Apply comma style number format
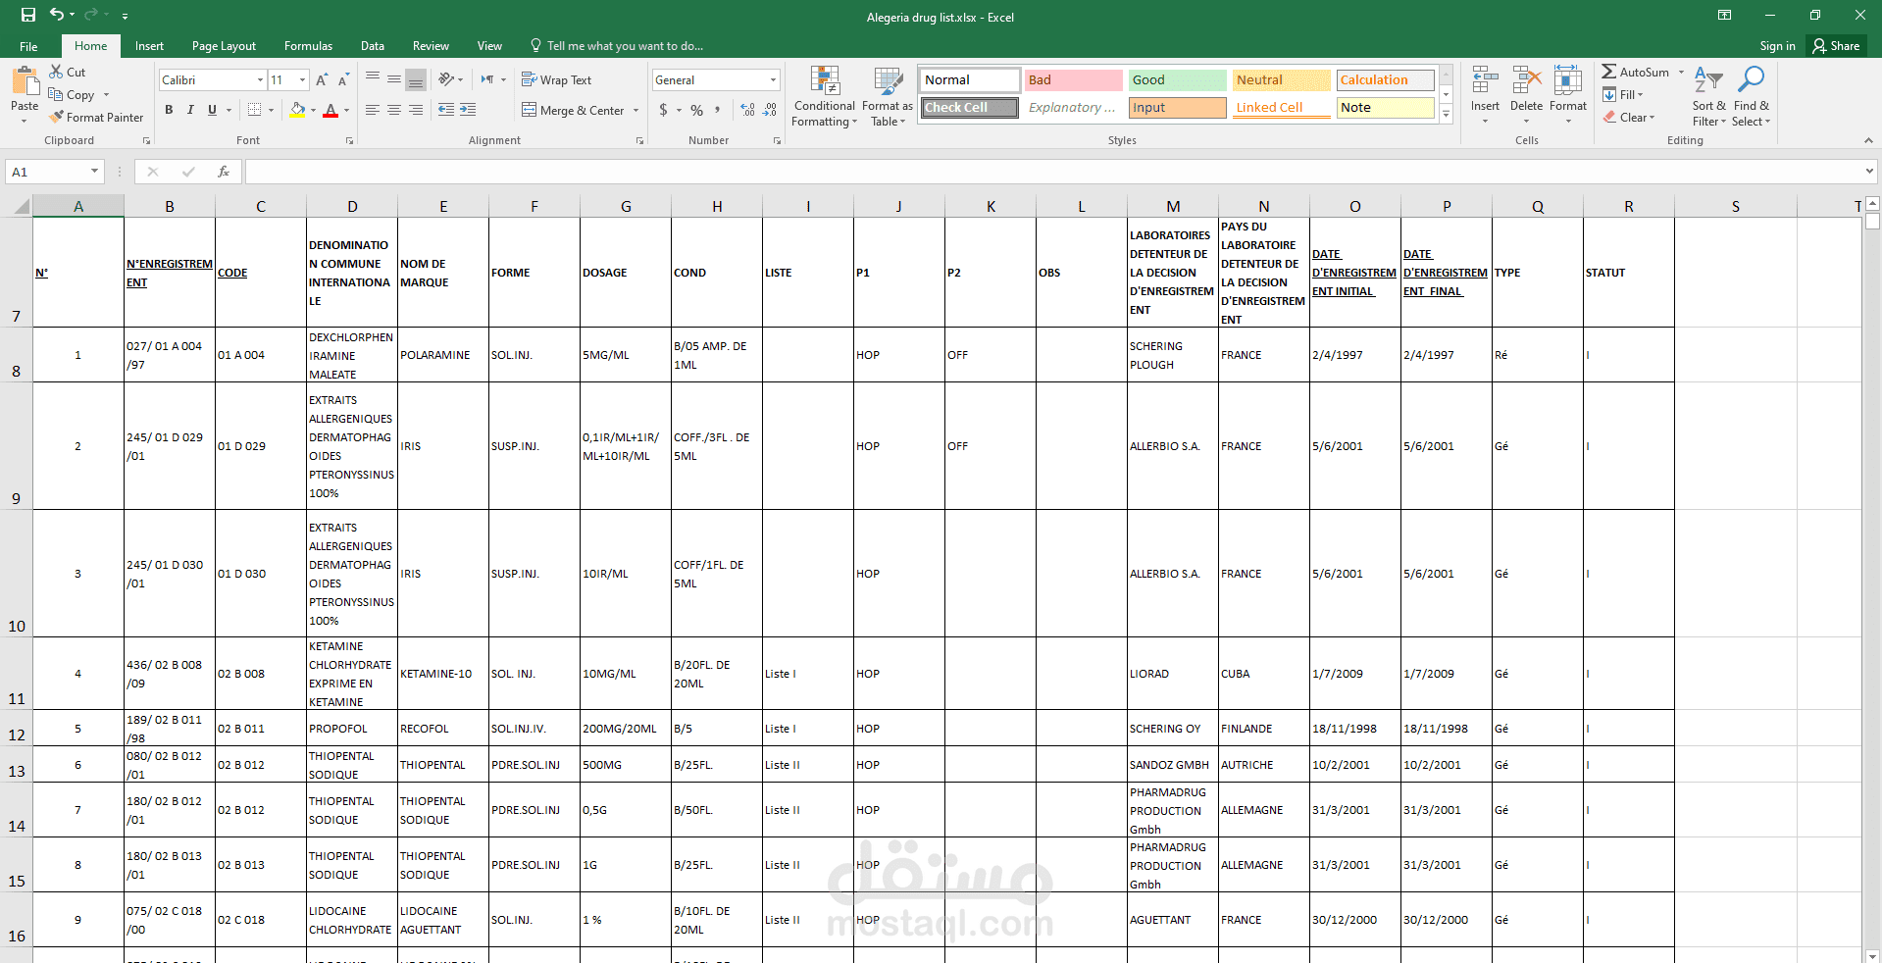Screen dimensions: 1882x963 pos(718,110)
